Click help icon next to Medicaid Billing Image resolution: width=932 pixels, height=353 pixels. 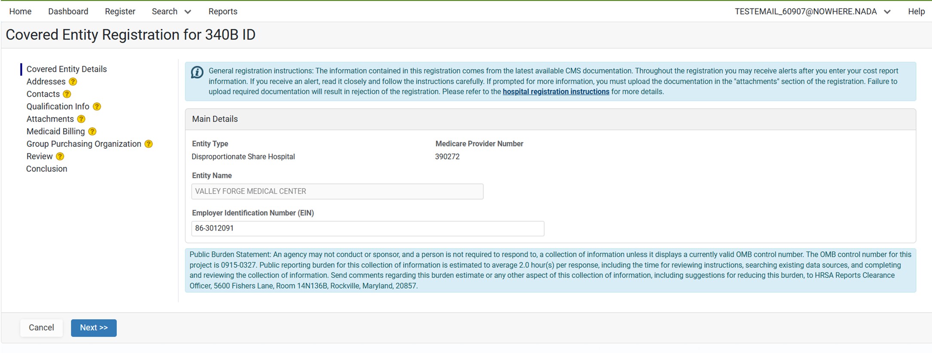pyautogui.click(x=92, y=131)
